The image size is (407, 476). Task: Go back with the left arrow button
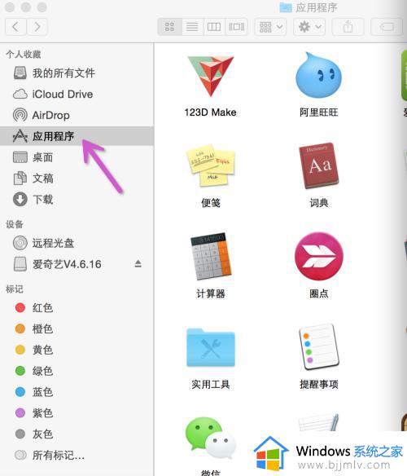15,27
